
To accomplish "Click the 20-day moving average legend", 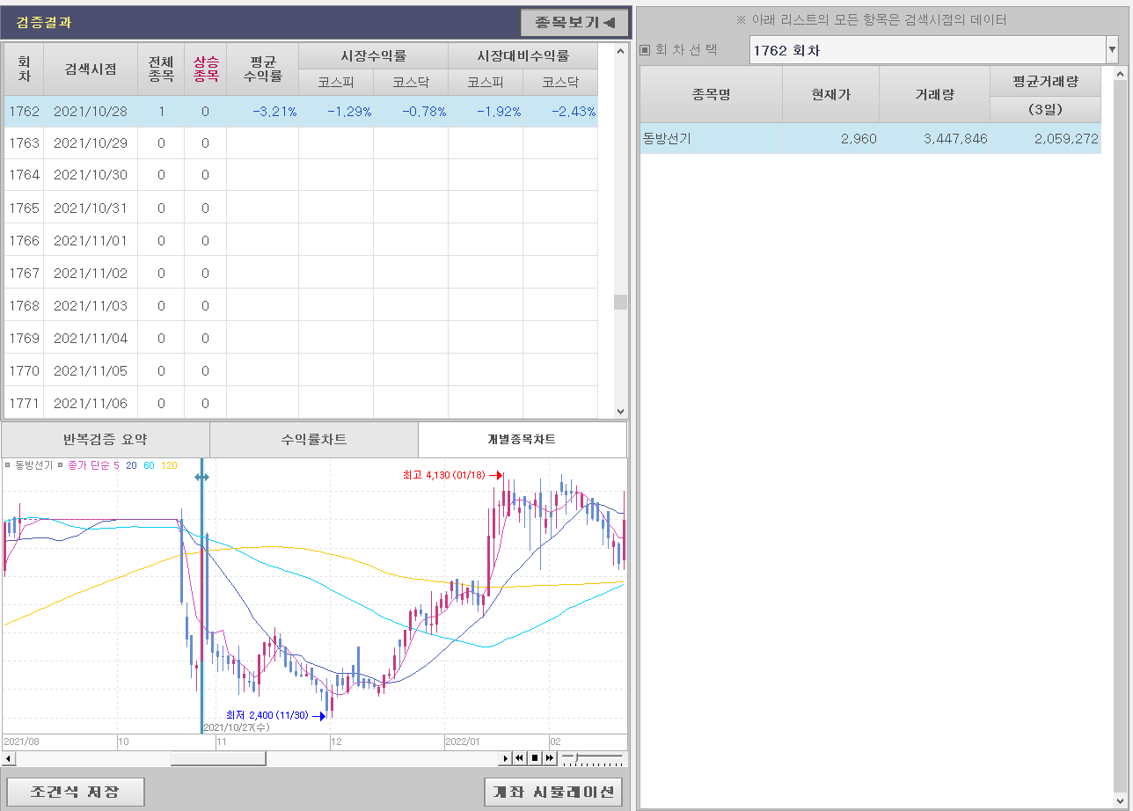I will 131,465.
